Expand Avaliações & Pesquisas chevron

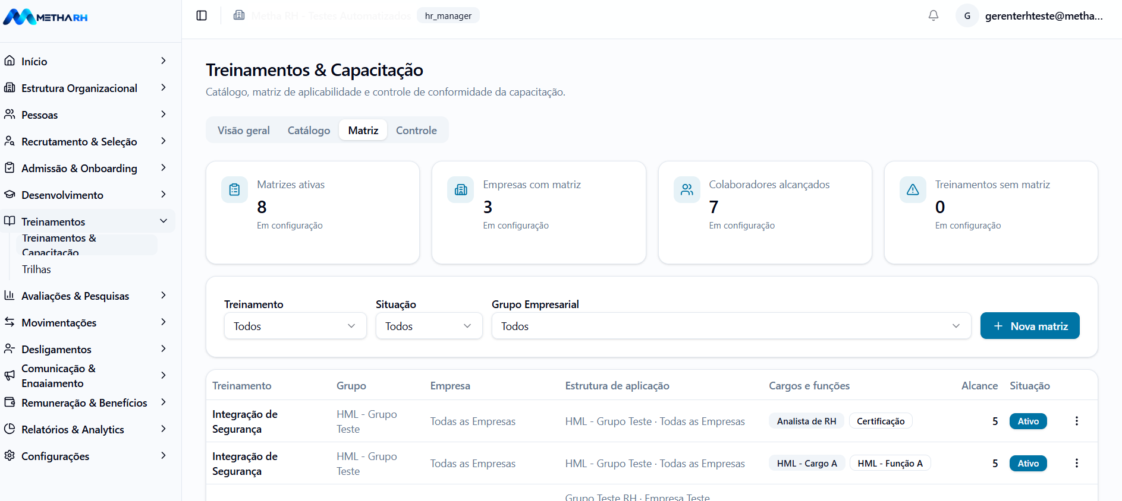tap(164, 295)
